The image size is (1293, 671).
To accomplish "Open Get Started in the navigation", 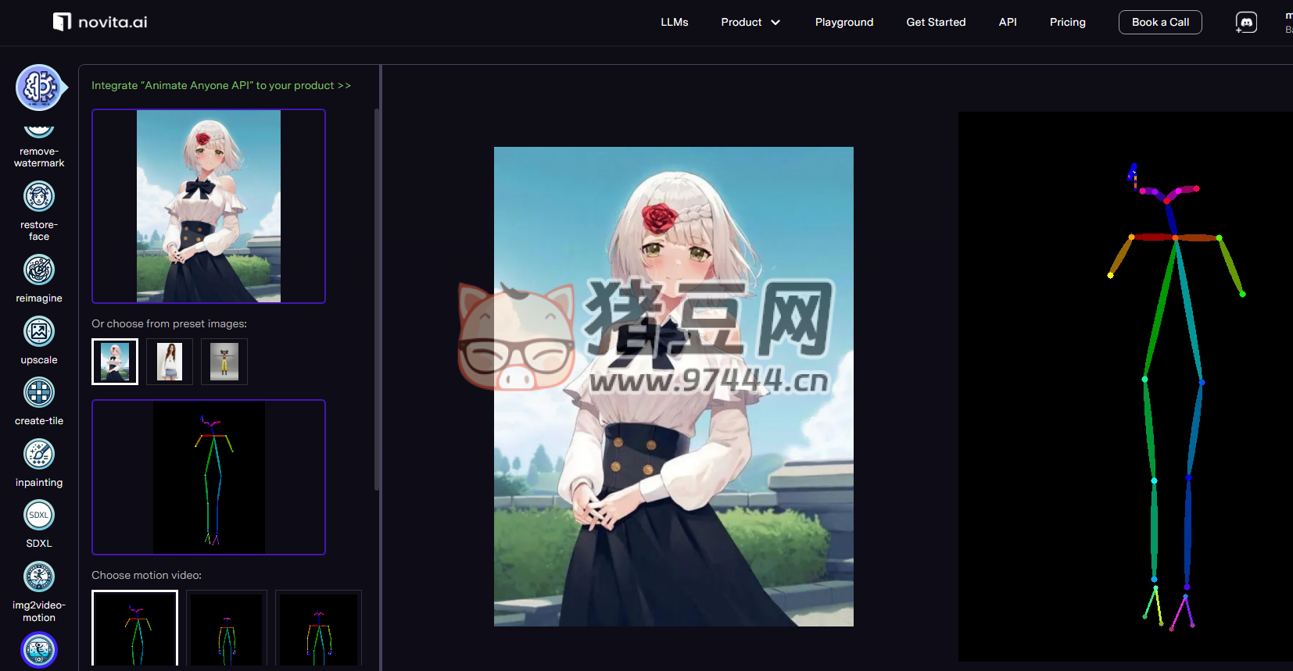I will [x=936, y=22].
